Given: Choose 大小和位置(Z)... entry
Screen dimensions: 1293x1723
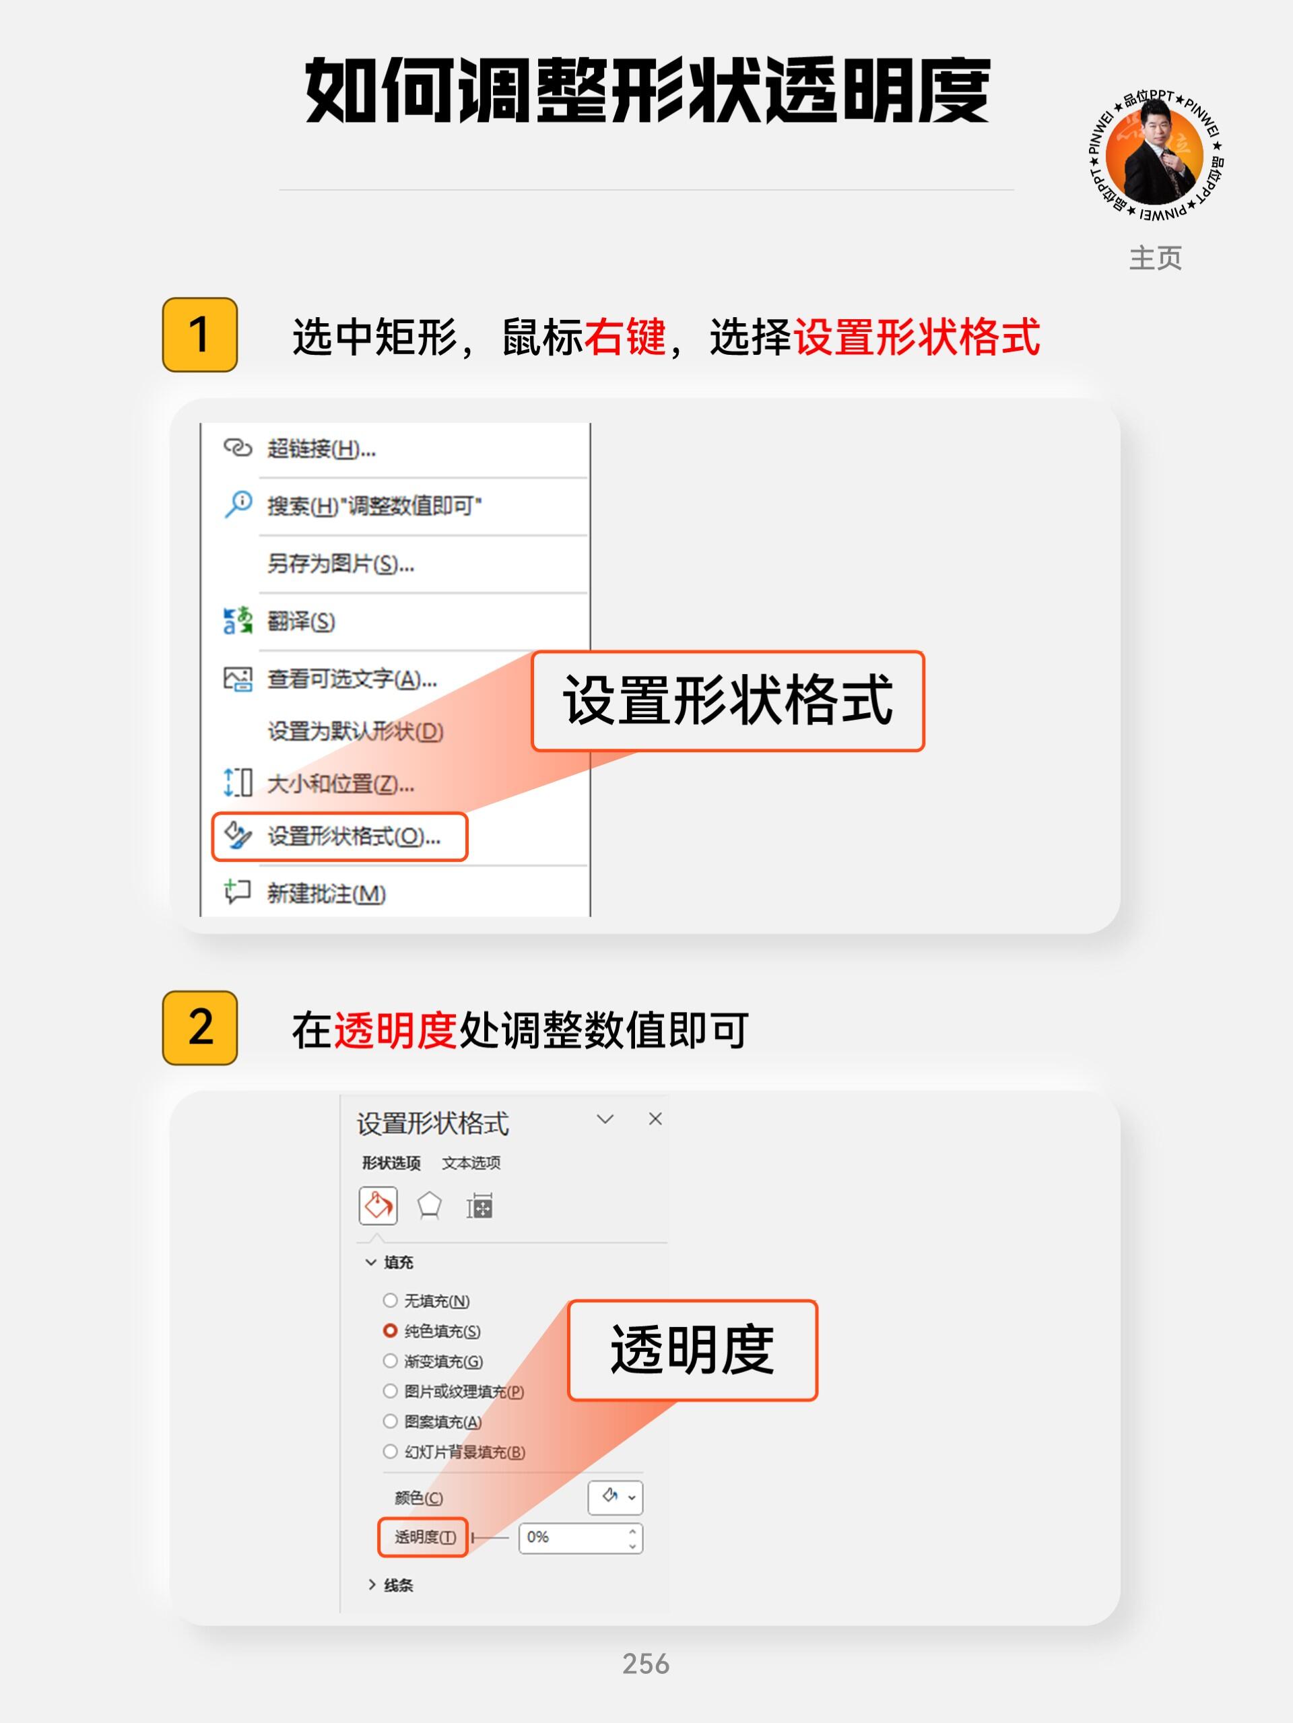Looking at the screenshot, I should pyautogui.click(x=394, y=784).
